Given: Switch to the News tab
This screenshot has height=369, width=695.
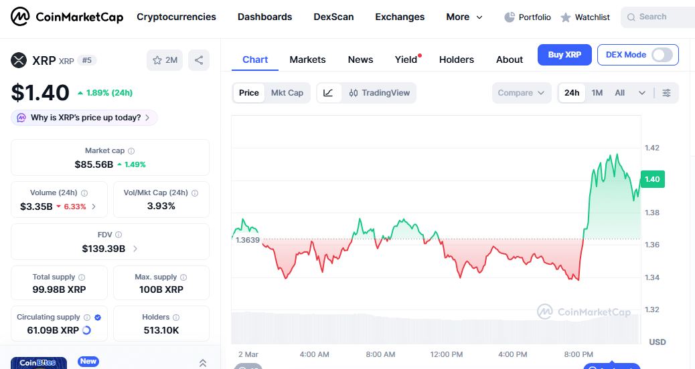Looking at the screenshot, I should (360, 59).
